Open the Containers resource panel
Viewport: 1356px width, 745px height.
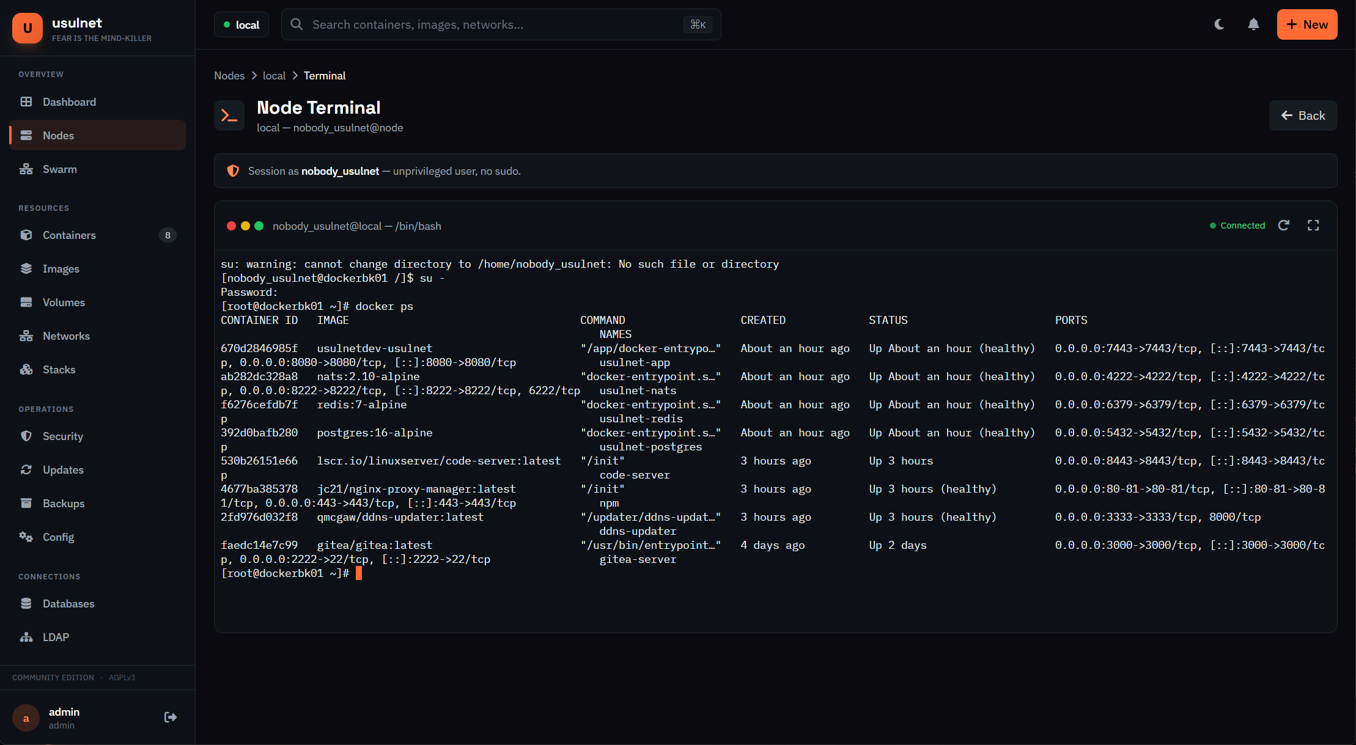coord(68,235)
